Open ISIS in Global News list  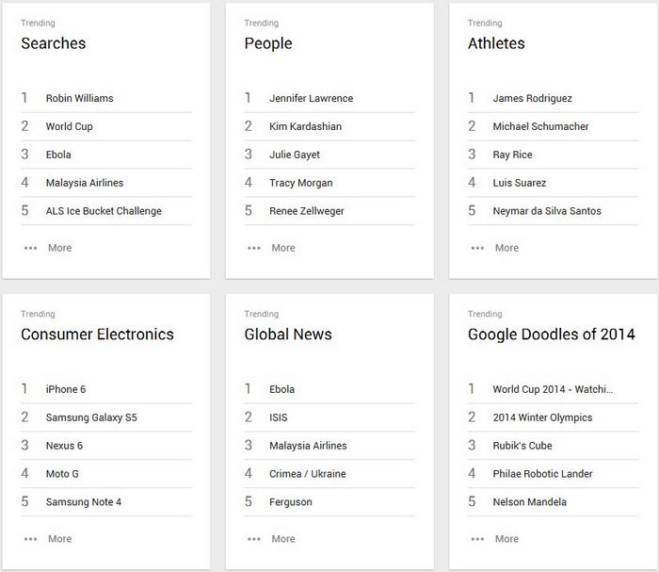pyautogui.click(x=278, y=417)
